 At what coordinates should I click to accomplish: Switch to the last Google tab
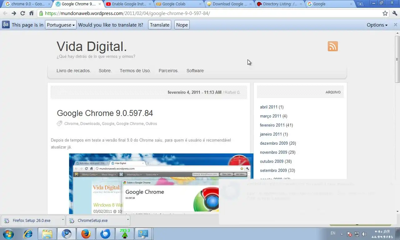[330, 4]
